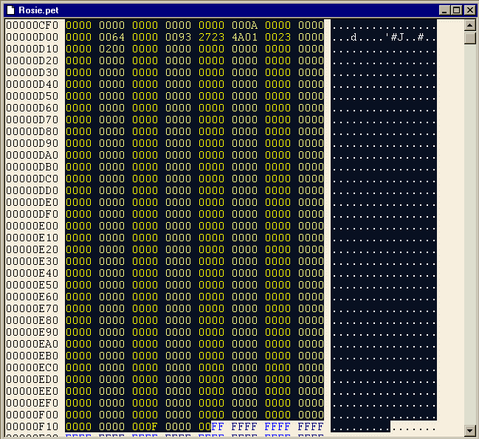Click the vertical scrollbar thumb
This screenshot has width=479, height=439.
tap(470, 38)
